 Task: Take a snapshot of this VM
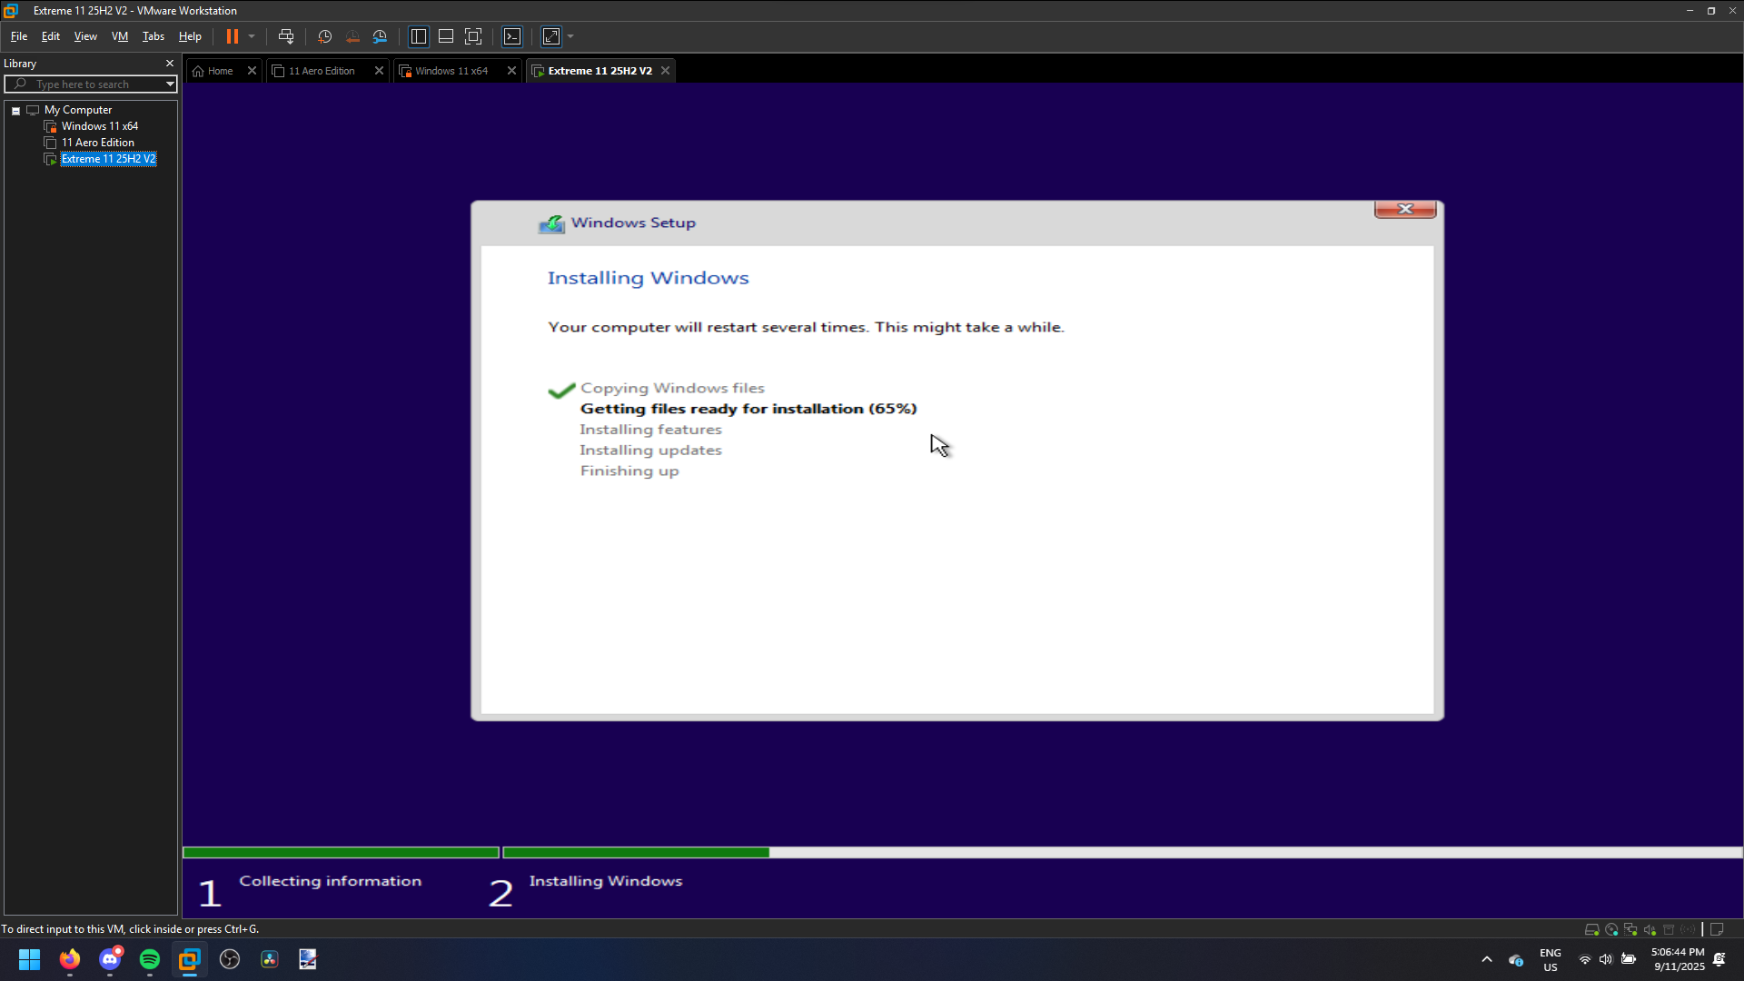coord(324,36)
